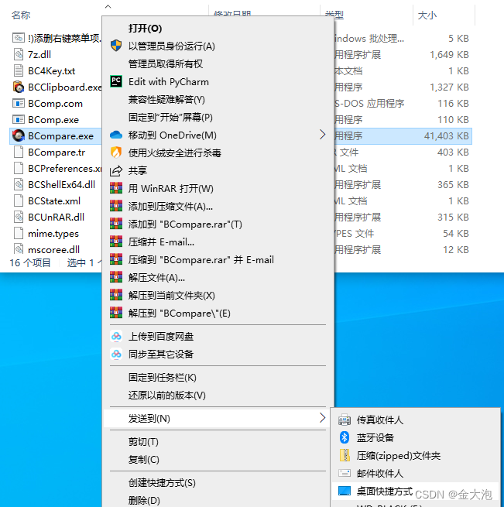Click the WinRAR icon beside 添加到压缩文件(A)...
504x507 pixels.
116,206
